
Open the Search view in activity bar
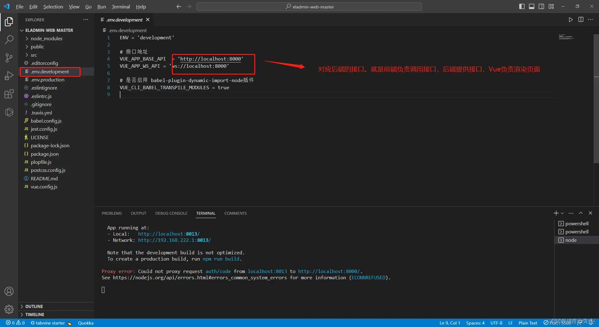tap(9, 40)
